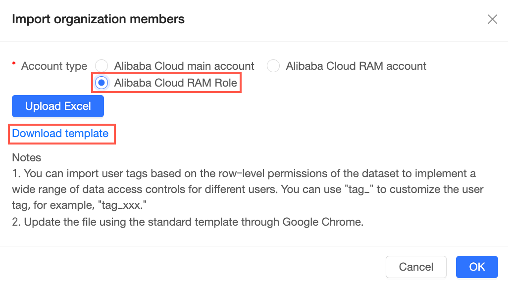Screen dimensions: 508x289
Task: Click the 'Import organization members' dialog title
Action: (x=98, y=19)
